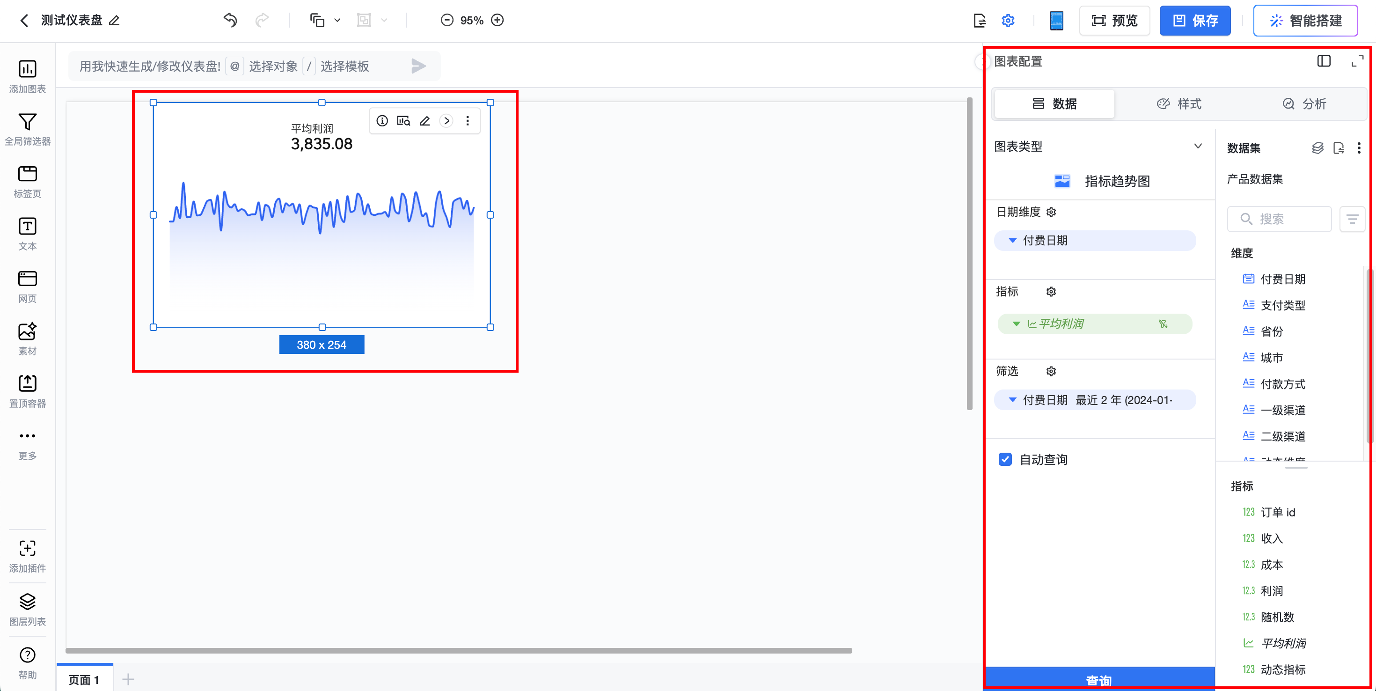Click the undo arrow in the top toolbar

(x=230, y=20)
